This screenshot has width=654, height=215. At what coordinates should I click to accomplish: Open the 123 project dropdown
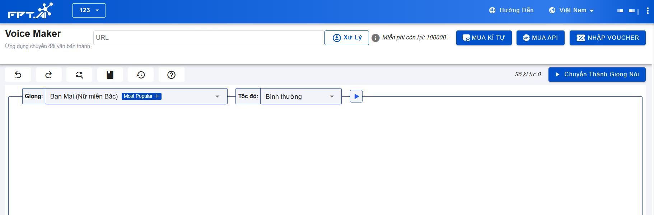89,10
